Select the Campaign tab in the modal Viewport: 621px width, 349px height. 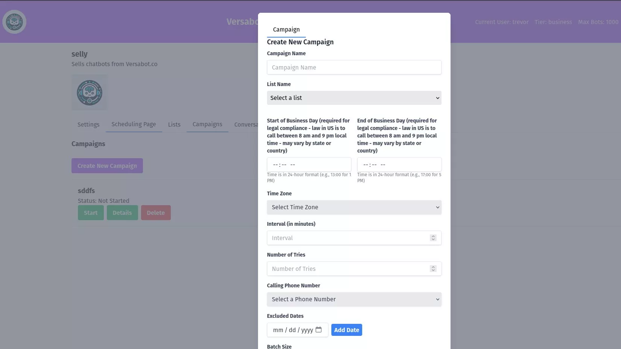pos(286,30)
